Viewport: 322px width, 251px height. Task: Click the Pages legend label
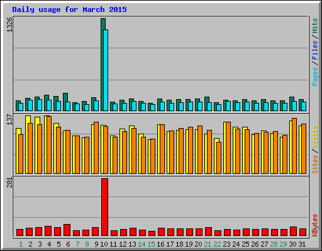coord(315,77)
